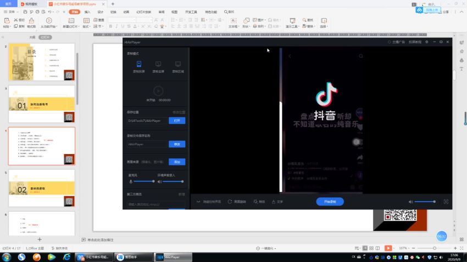Select the slide 2 table of contents thumbnail
The height and width of the screenshot is (262, 467).
[x=42, y=62]
